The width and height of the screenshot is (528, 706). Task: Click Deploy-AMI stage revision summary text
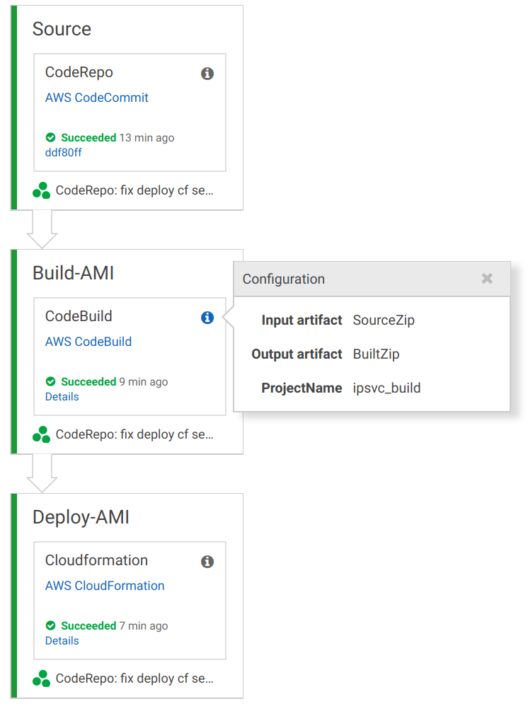tap(134, 678)
